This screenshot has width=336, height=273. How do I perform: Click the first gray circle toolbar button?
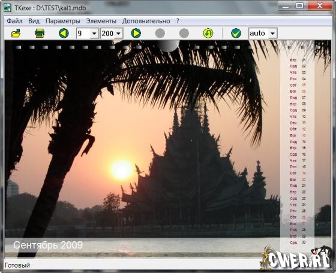coord(160,34)
